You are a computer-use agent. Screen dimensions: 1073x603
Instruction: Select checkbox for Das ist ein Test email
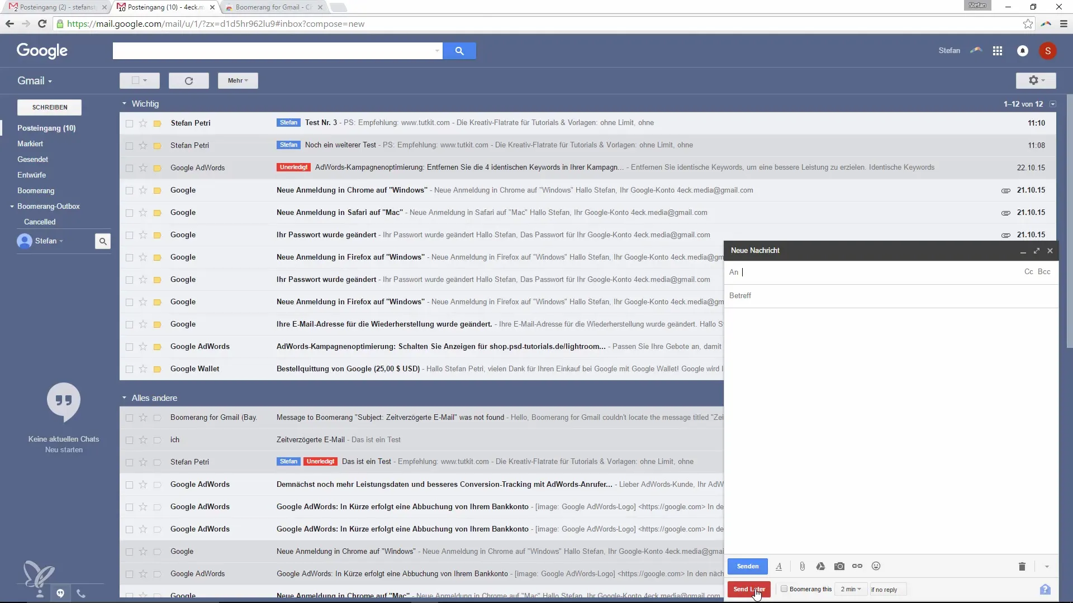[x=129, y=462]
